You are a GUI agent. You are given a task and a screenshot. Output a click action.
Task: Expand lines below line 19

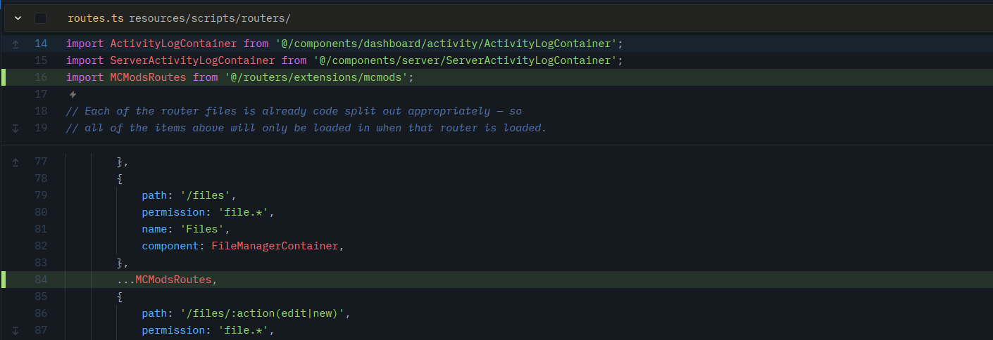click(15, 128)
